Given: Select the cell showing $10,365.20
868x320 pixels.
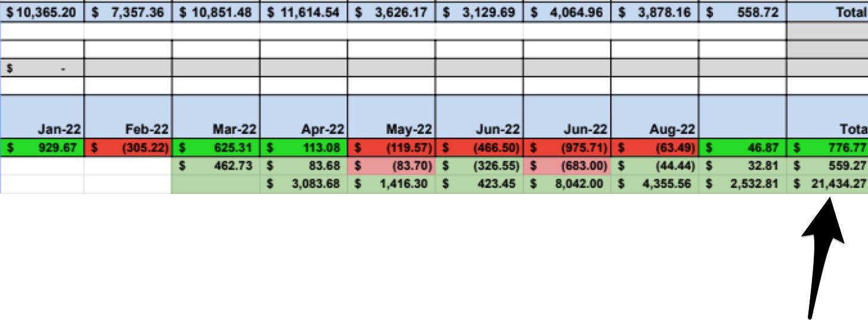Looking at the screenshot, I should (41, 12).
